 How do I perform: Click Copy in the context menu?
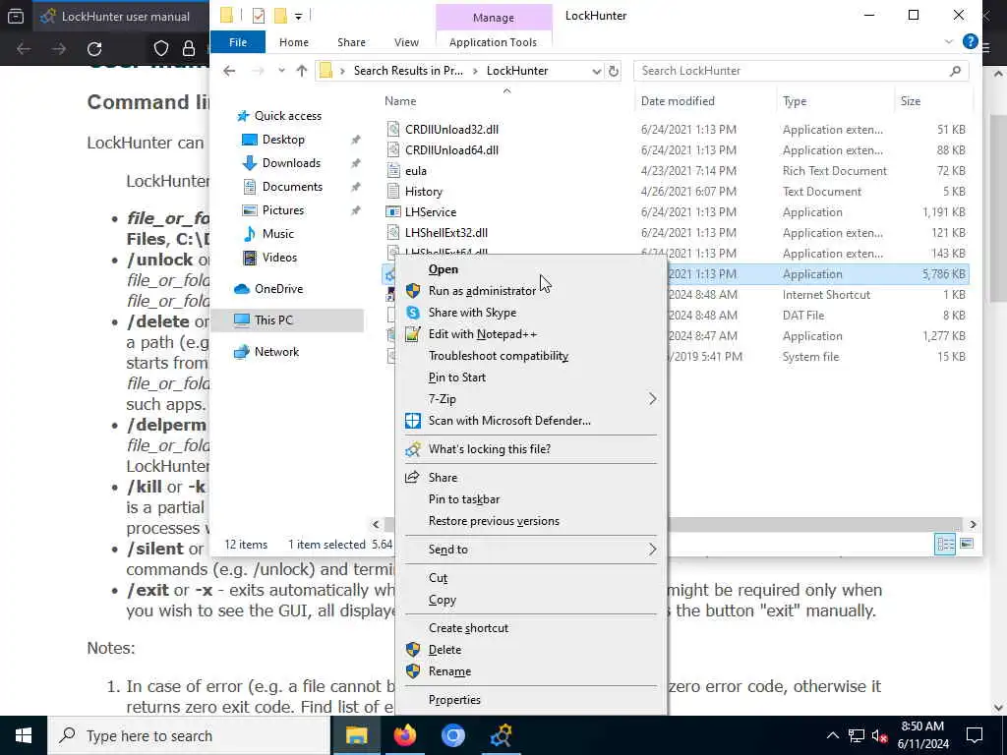pyautogui.click(x=442, y=600)
